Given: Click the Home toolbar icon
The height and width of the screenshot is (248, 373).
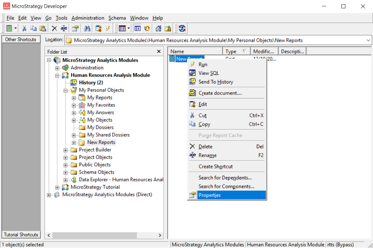Looking at the screenshot, I should point(158,29).
